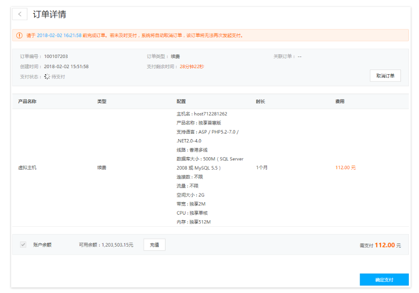Click the 充值 button
419x293 pixels.
[x=154, y=245]
